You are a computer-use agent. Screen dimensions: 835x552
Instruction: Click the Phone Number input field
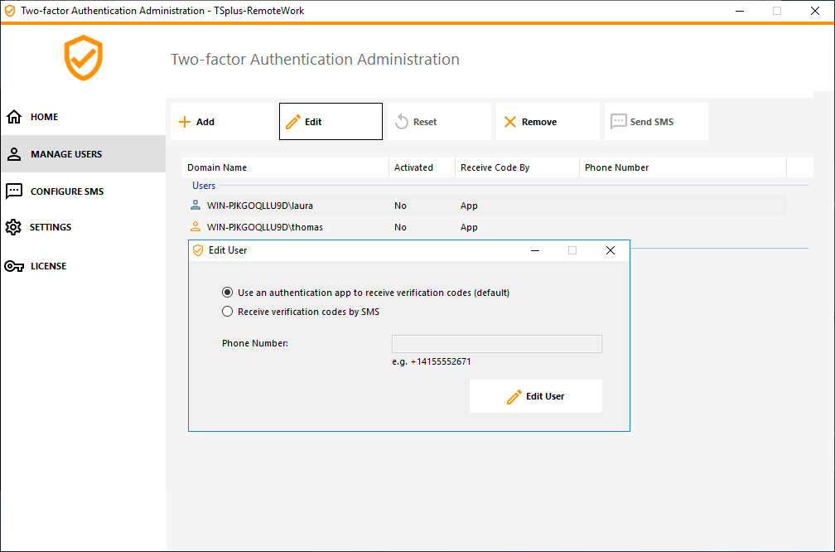pyautogui.click(x=496, y=344)
